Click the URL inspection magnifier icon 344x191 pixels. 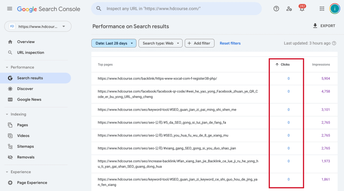(10, 53)
